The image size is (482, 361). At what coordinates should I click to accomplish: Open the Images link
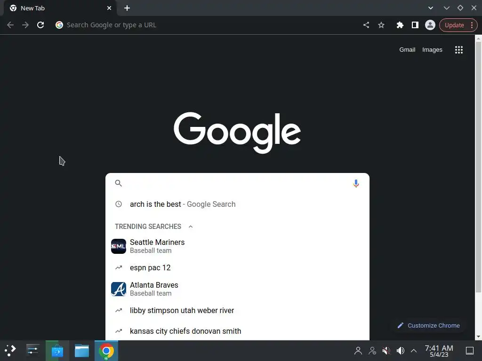point(432,50)
